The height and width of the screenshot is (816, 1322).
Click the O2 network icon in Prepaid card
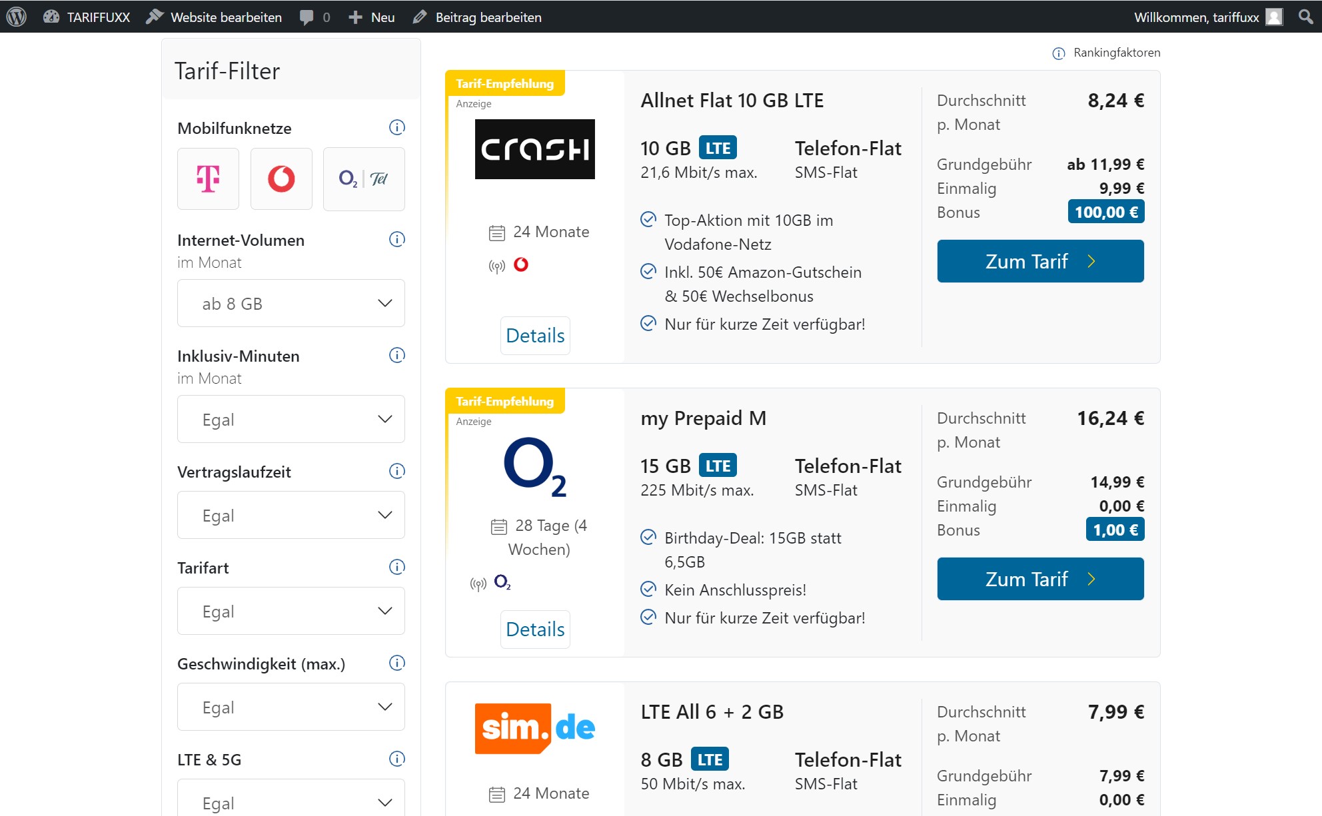click(x=502, y=583)
